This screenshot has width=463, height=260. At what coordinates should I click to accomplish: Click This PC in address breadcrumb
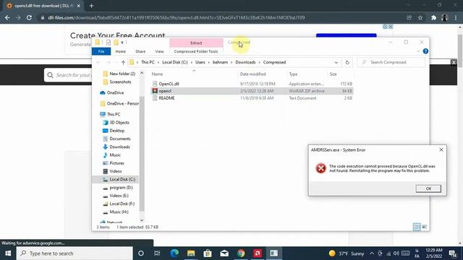pos(148,63)
